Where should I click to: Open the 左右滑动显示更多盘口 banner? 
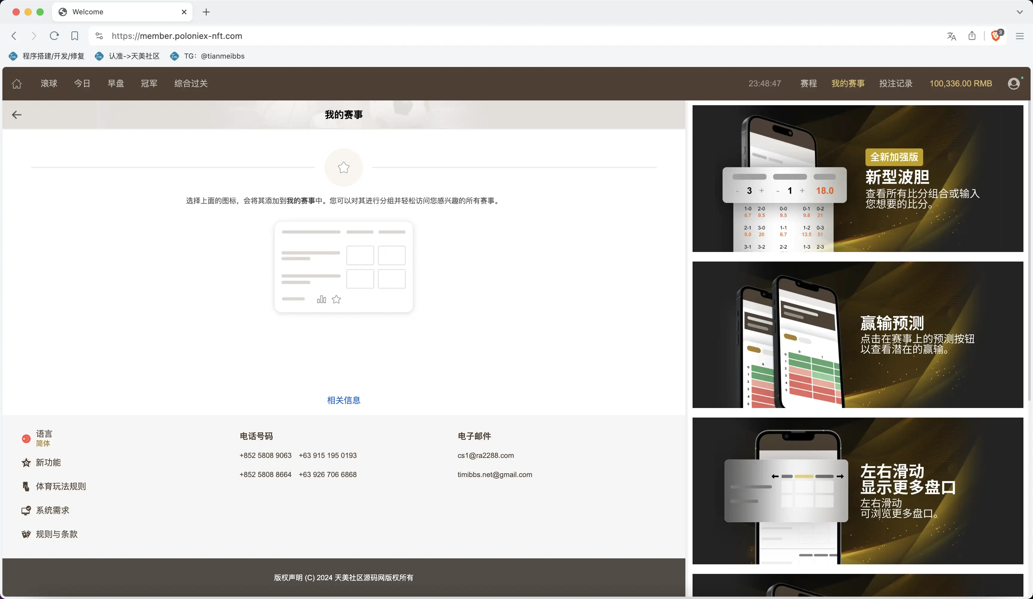tap(858, 491)
